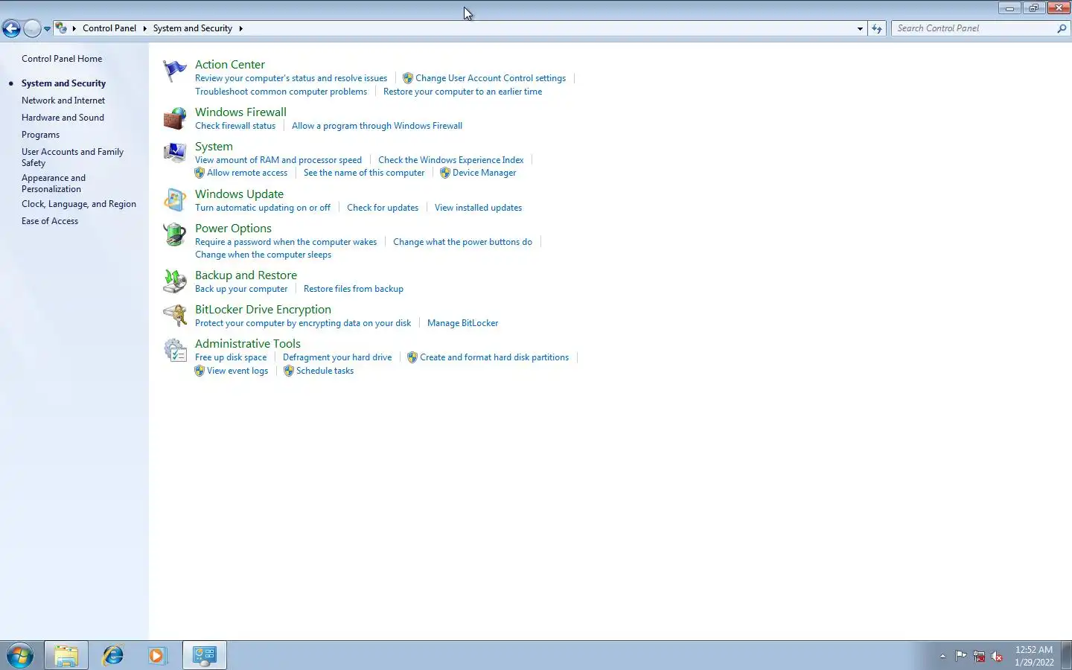Click the Control Panel taskbar button
Viewport: 1072px width, 670px height.
tap(205, 655)
